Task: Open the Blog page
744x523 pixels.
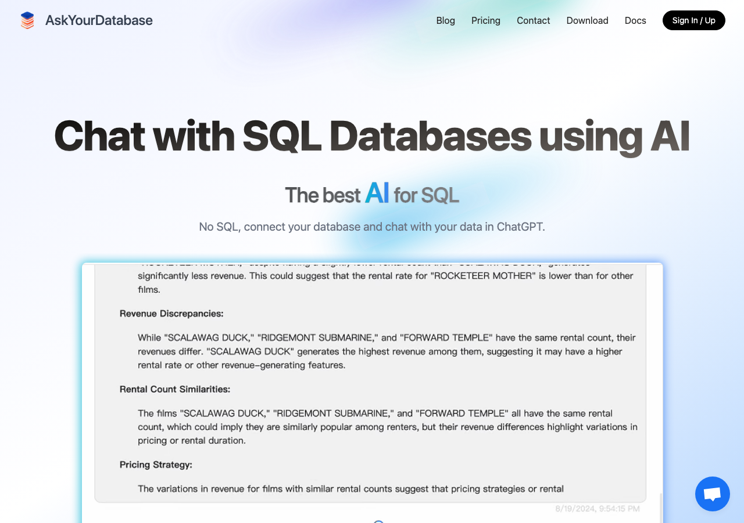Action: pyautogui.click(x=446, y=20)
